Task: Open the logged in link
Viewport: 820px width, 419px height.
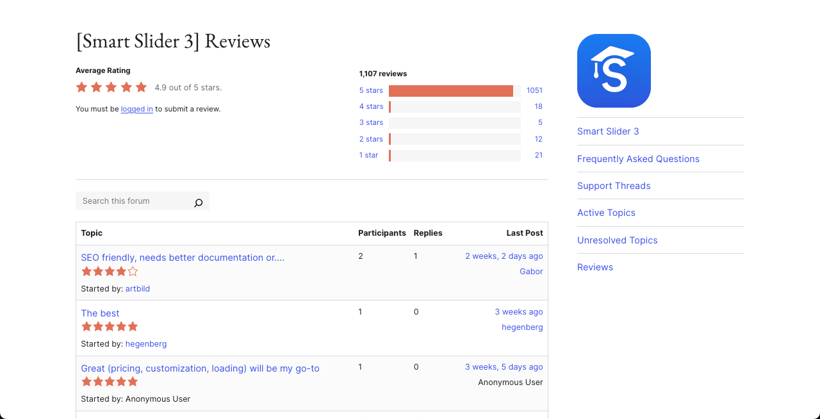Action: 136,109
